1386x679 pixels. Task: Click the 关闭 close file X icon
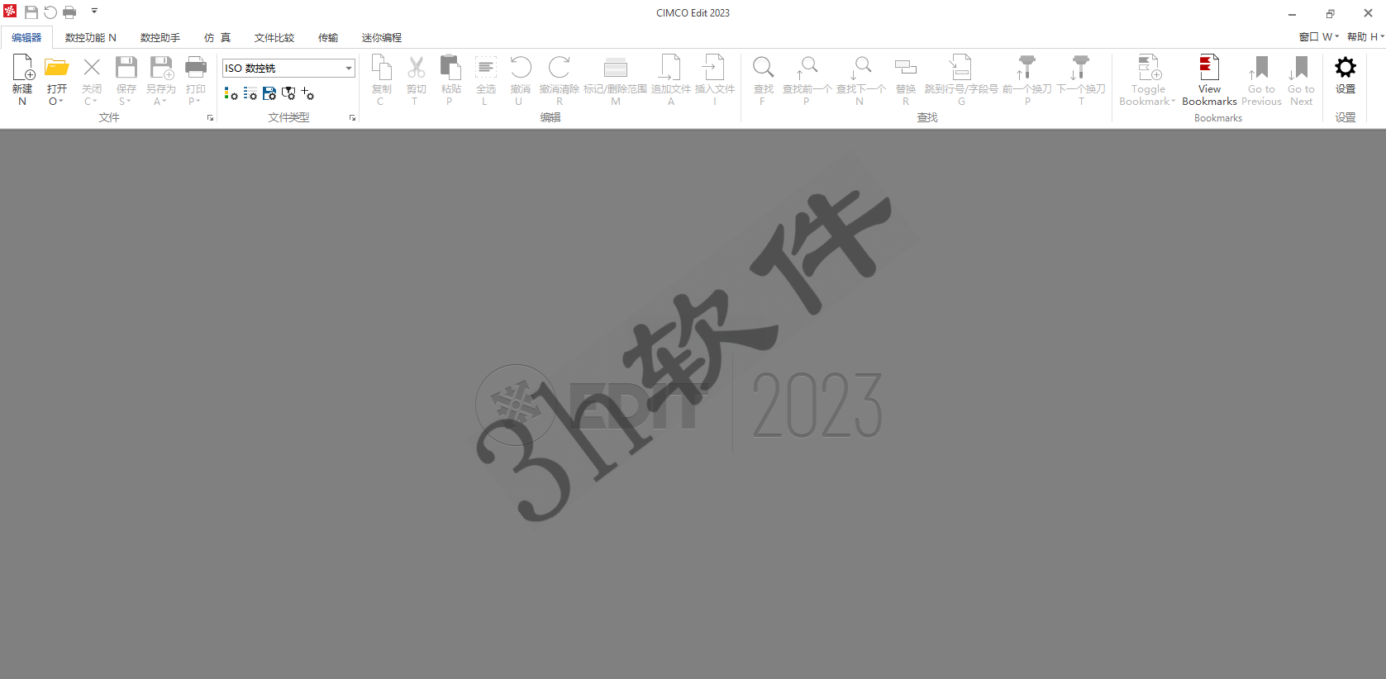pos(92,68)
